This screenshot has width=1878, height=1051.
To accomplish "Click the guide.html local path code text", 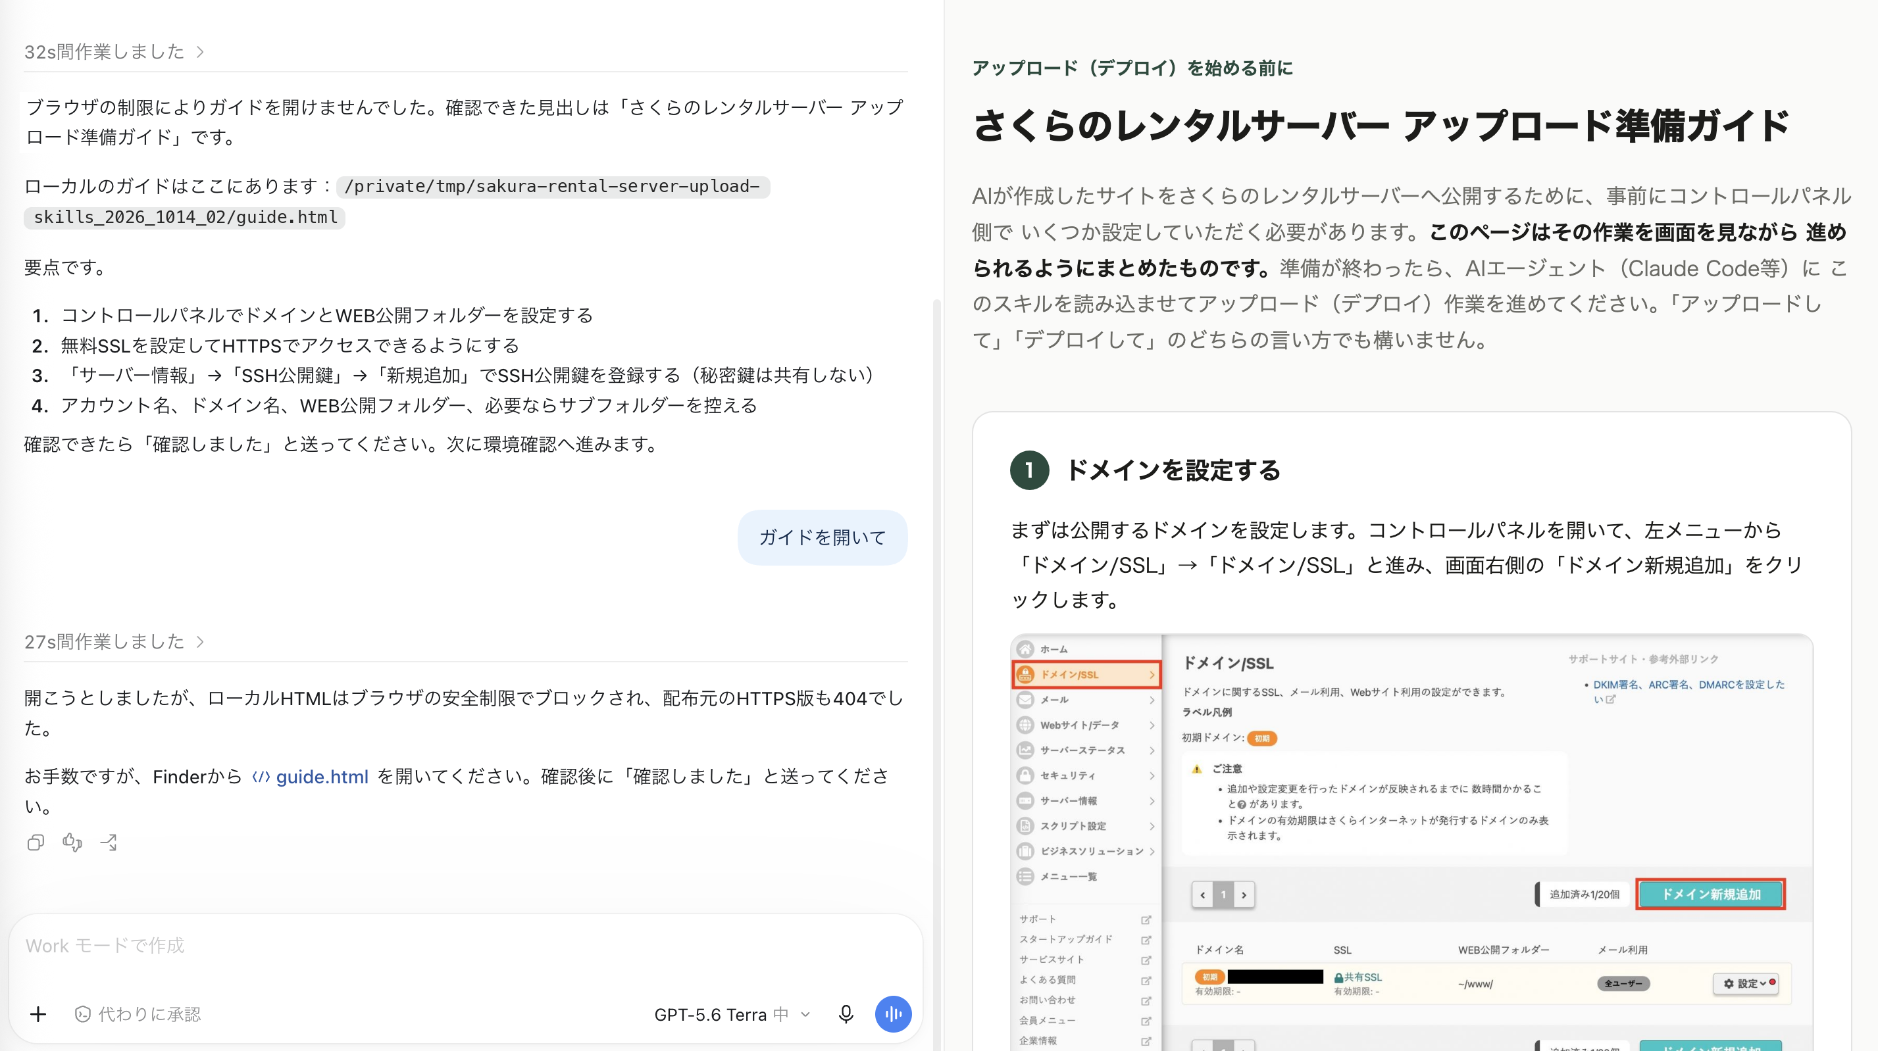I will click(397, 202).
